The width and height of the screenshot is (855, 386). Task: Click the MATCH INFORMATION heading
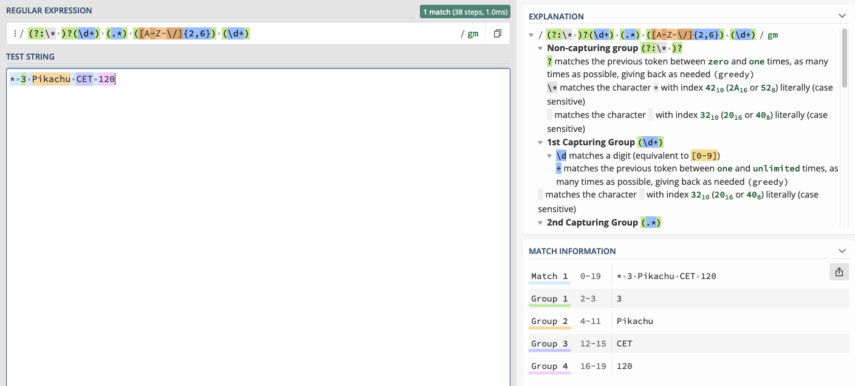click(572, 251)
